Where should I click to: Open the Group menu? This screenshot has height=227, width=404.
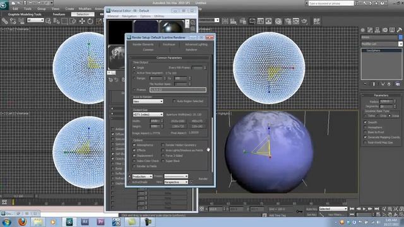(x=41, y=9)
